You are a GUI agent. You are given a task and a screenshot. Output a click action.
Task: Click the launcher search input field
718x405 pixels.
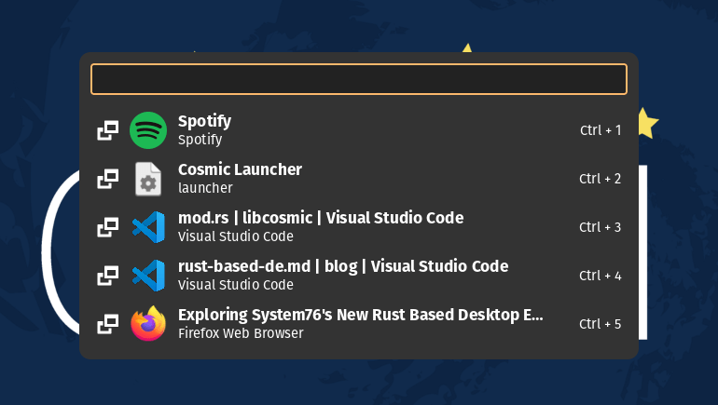[x=359, y=79]
